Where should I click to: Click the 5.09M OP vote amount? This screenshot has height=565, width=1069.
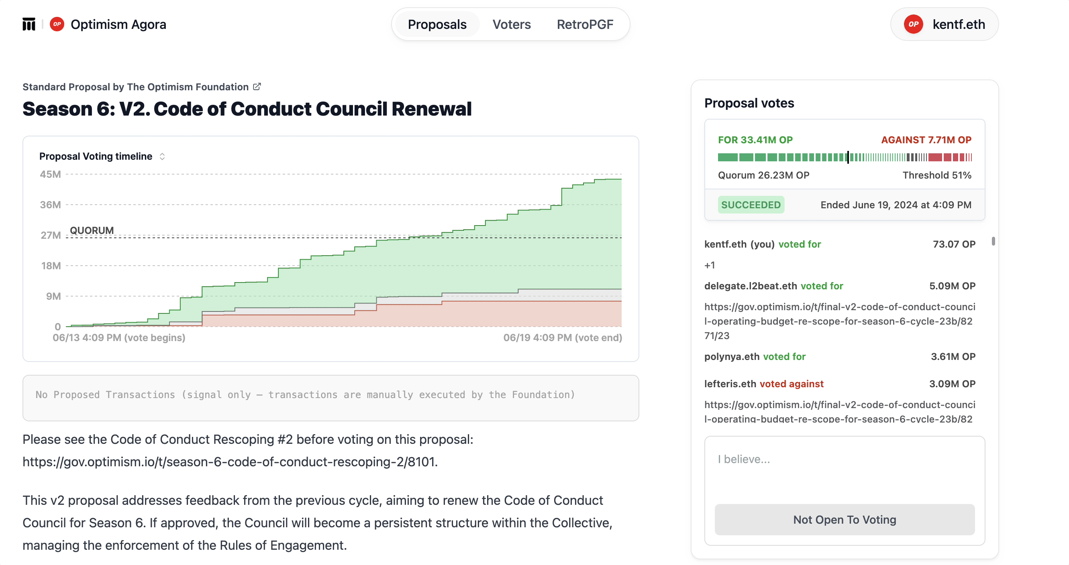tap(952, 286)
